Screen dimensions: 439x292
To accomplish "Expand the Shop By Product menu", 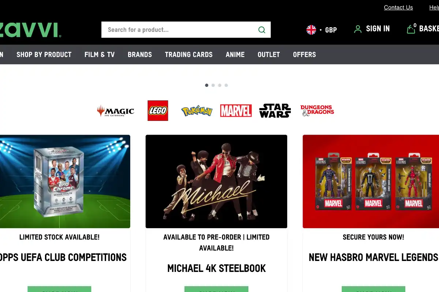I will pos(44,55).
